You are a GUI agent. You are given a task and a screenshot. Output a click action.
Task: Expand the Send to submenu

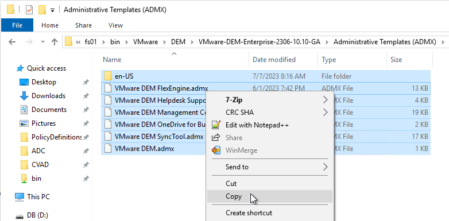pyautogui.click(x=270, y=167)
